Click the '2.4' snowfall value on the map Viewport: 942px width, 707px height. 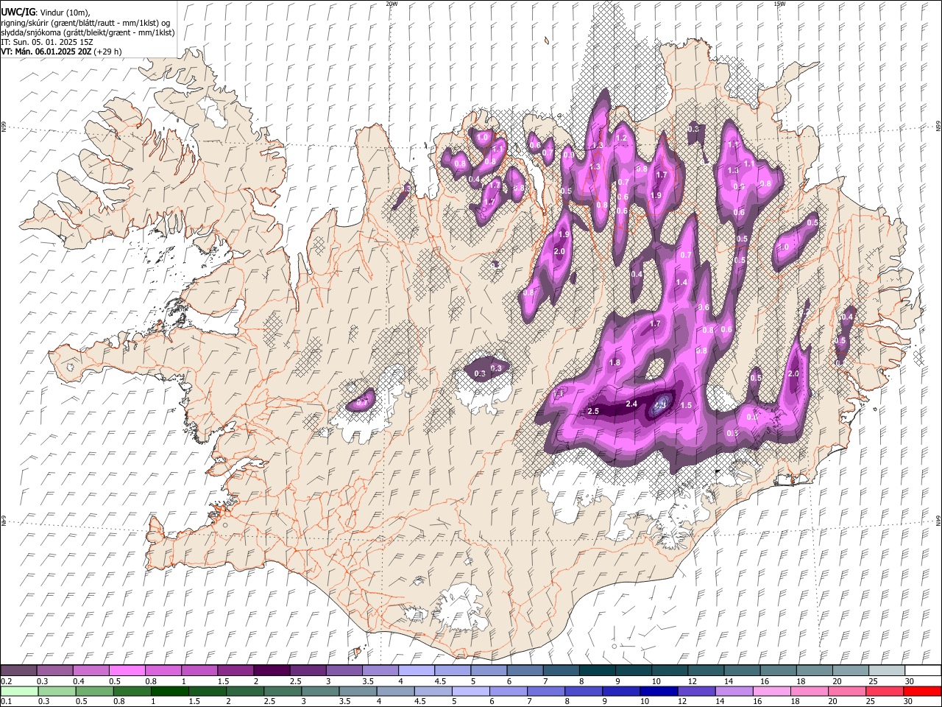(631, 404)
